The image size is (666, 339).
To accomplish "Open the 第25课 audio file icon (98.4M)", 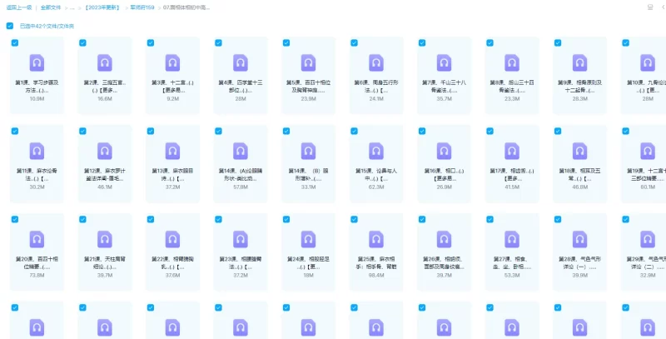I will [375, 238].
